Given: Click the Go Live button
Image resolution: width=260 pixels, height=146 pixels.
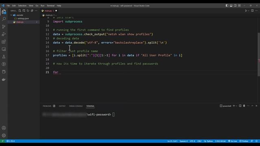Looking at the screenshot, I should (232, 141).
